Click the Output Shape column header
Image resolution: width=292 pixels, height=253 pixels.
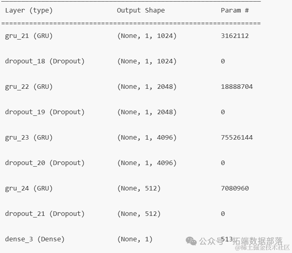point(141,10)
